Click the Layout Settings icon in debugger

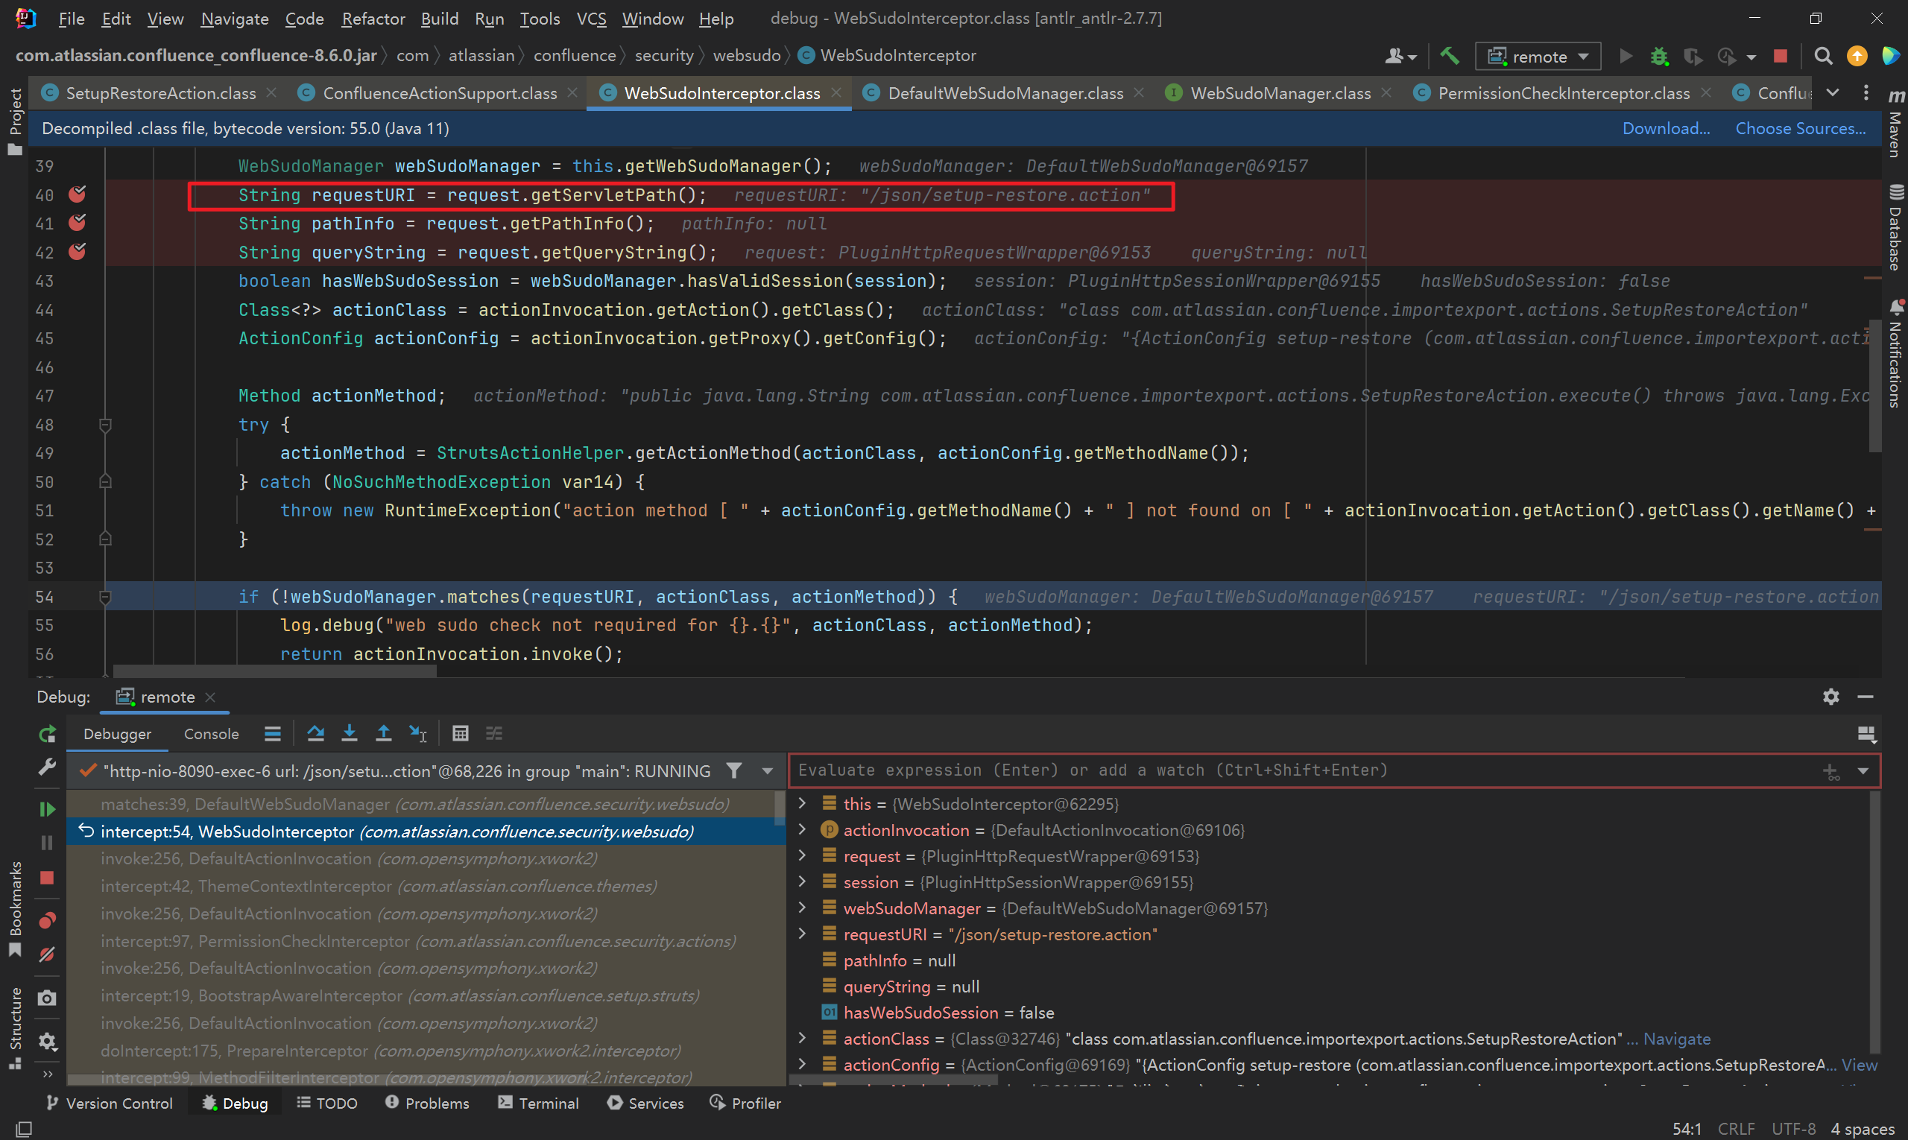click(1866, 735)
